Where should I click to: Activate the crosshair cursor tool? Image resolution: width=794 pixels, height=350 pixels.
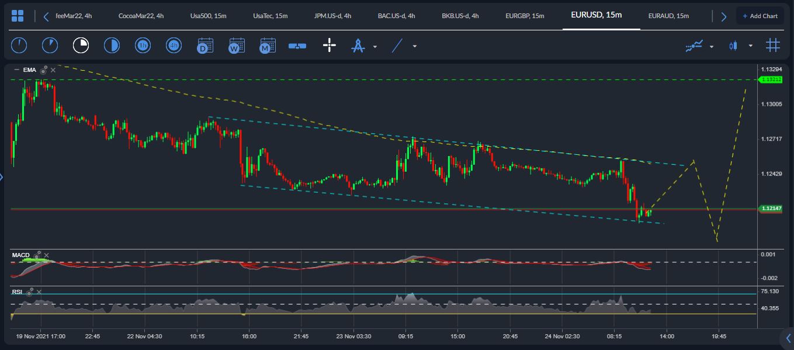point(330,45)
